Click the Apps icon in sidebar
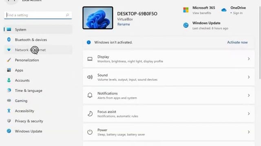This screenshot has height=146, width=261. pos(9,70)
